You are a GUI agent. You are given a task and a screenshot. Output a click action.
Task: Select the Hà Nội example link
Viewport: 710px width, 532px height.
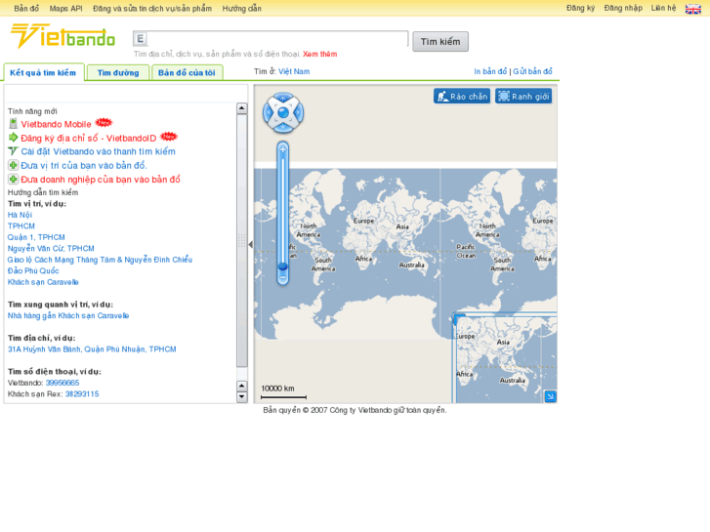point(20,215)
